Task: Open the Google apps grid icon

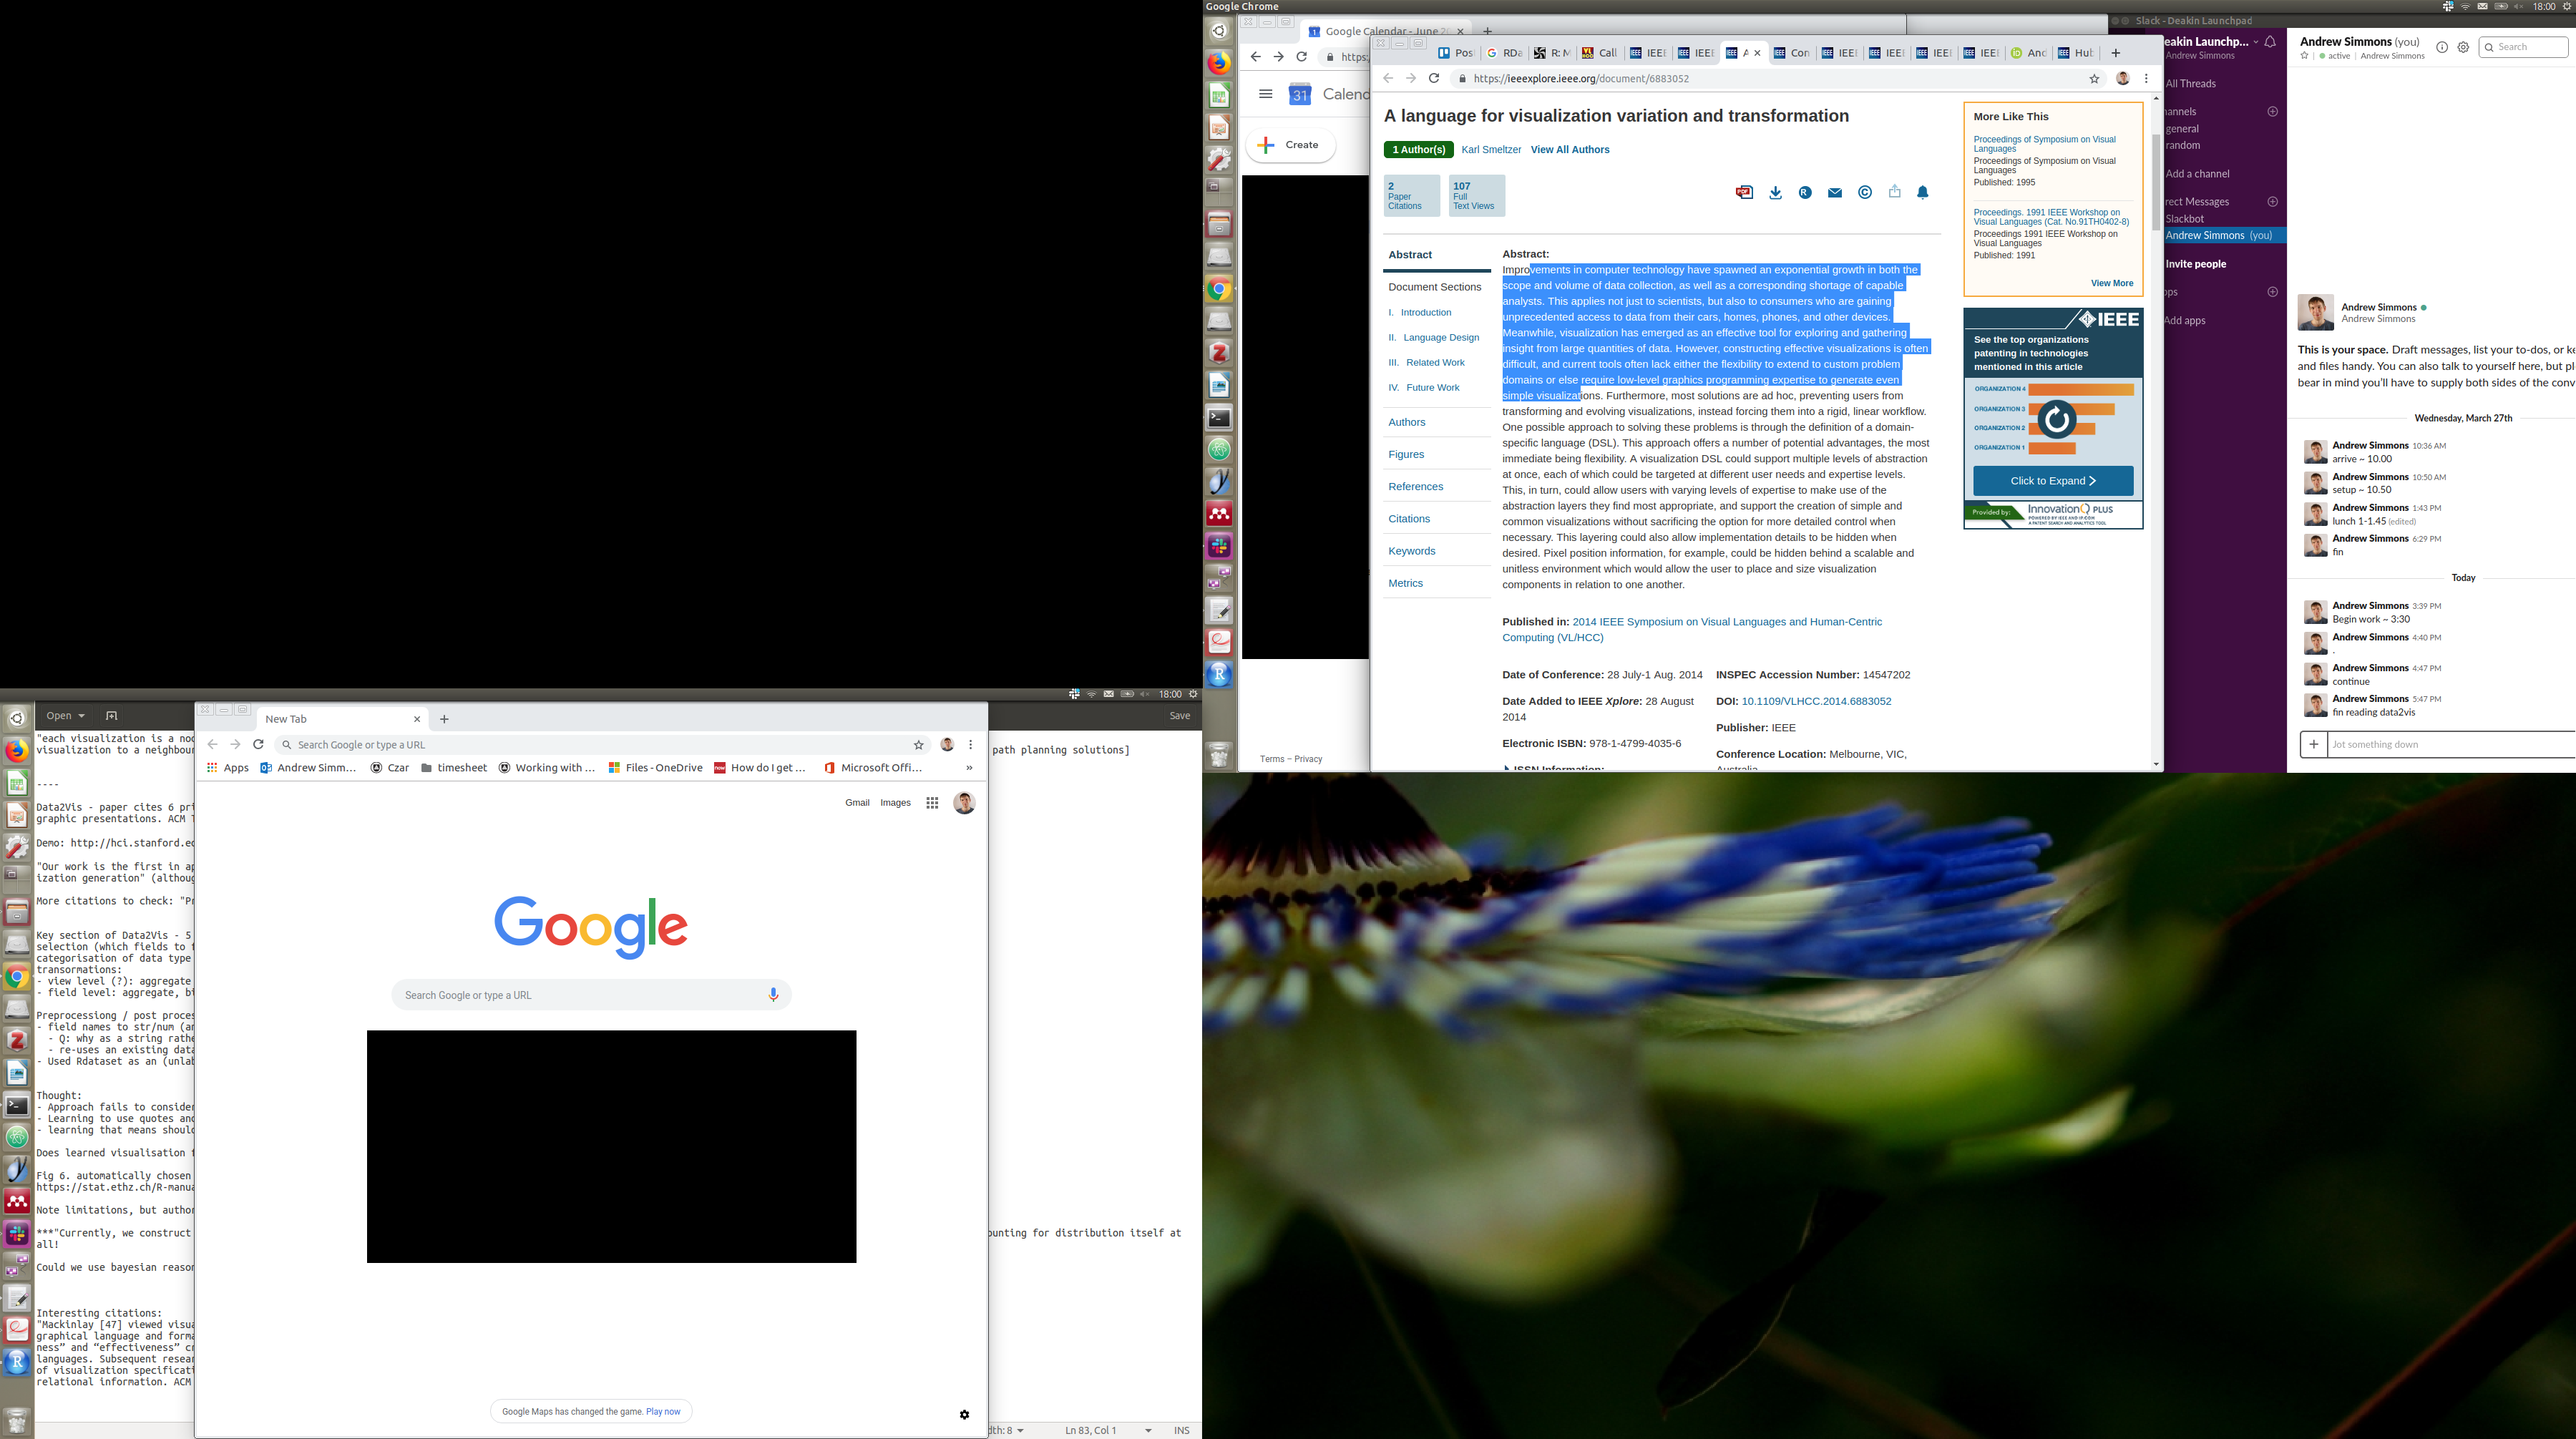Action: click(x=932, y=803)
